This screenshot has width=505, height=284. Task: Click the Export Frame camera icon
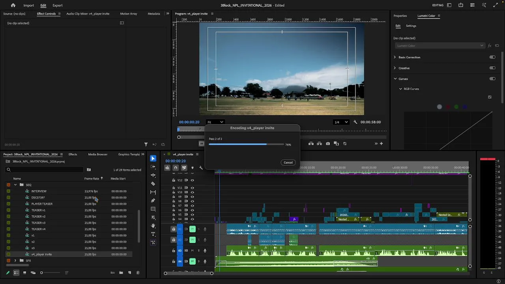328,144
